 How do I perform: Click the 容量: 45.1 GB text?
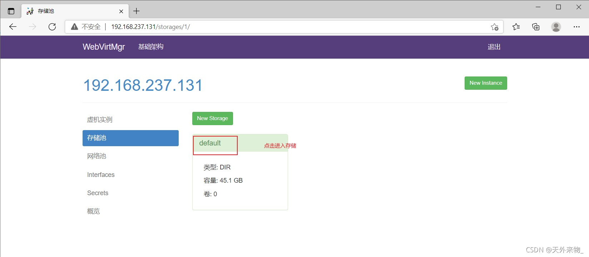[223, 181]
